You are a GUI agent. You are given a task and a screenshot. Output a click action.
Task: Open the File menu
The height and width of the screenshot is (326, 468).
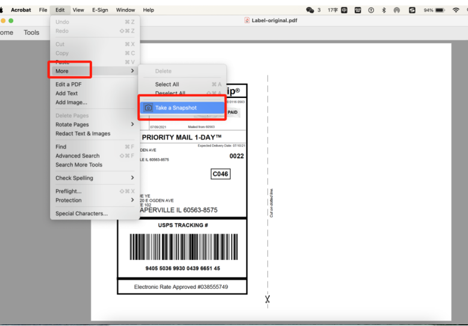coord(43,10)
